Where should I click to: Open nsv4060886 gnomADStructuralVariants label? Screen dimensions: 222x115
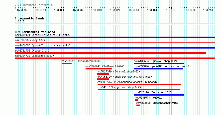point(43,45)
